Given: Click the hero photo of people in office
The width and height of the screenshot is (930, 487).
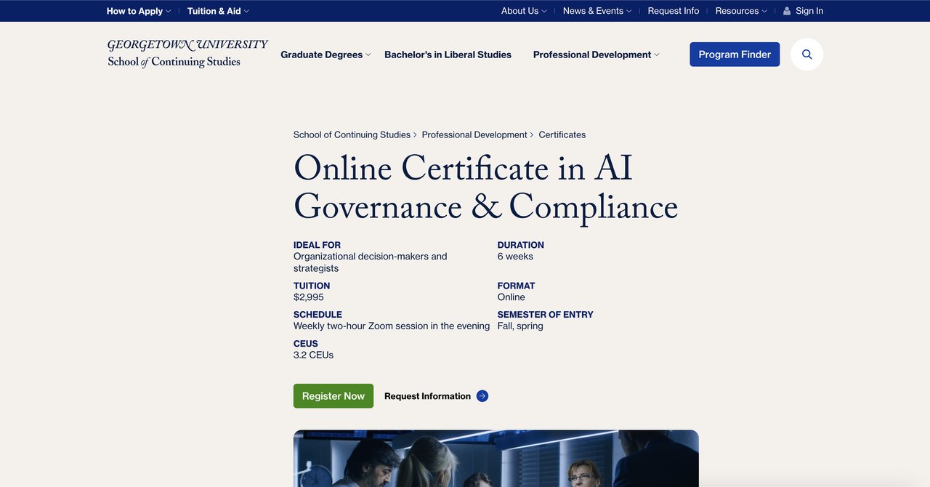Looking at the screenshot, I should coord(496,459).
